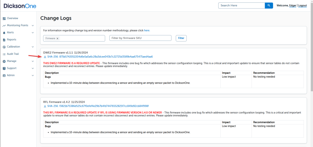This screenshot has width=313, height=147.
Task: Click the Alerts bell icon
Action: point(4,33)
